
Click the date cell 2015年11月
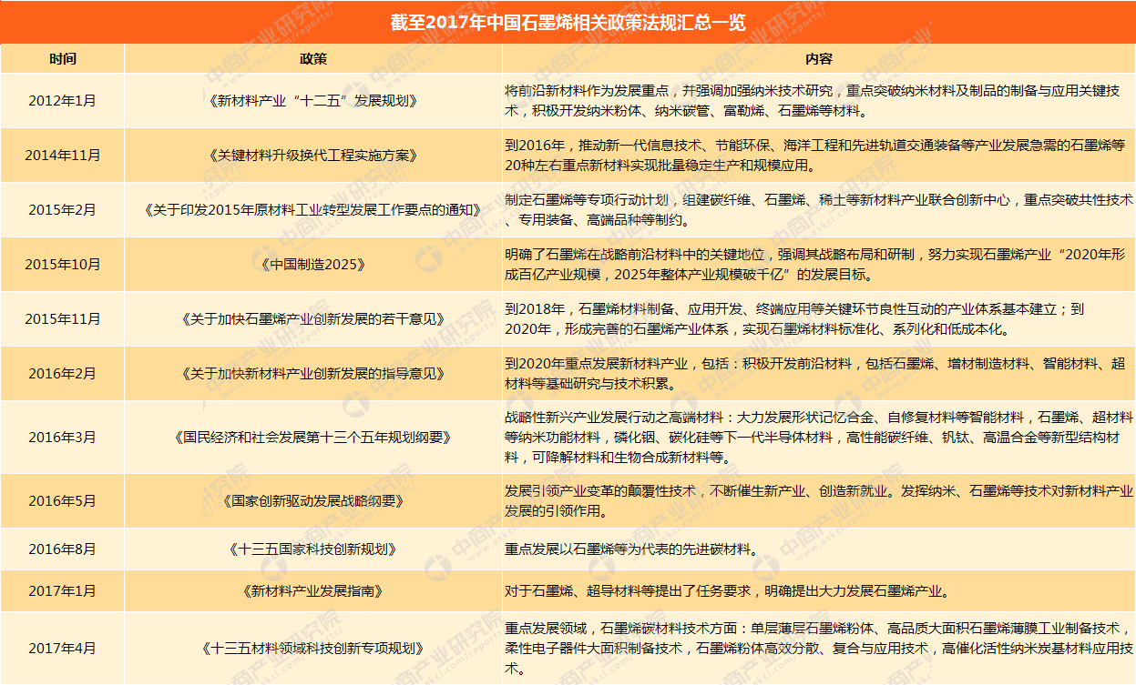click(x=62, y=319)
